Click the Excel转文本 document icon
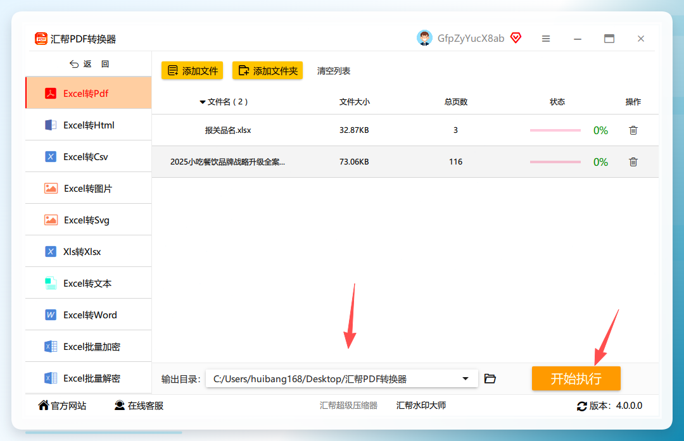 [x=51, y=283]
